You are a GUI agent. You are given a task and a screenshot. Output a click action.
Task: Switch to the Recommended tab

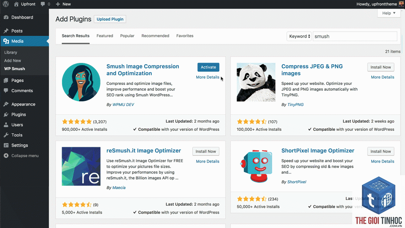click(155, 36)
